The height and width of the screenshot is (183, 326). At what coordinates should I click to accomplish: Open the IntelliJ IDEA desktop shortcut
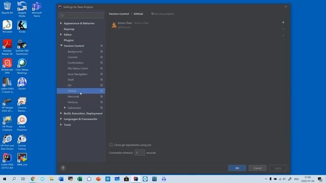[7, 161]
